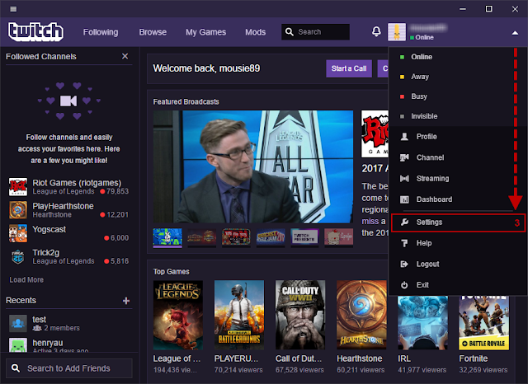Click the Search to Add Friends magnifier icon
The height and width of the screenshot is (384, 528).
tap(16, 368)
